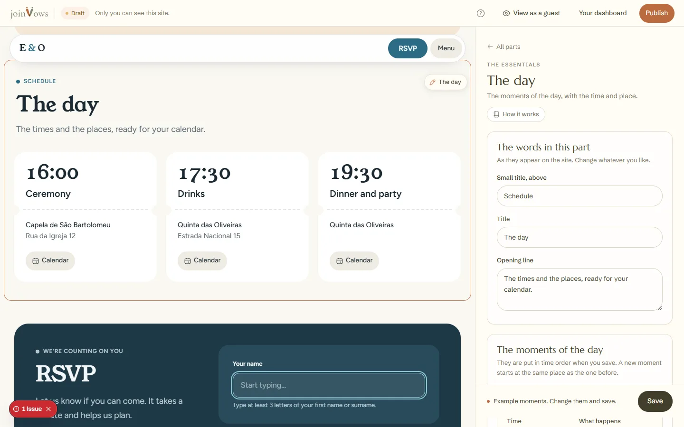The width and height of the screenshot is (684, 427).
Task: Click the What happens column header
Action: click(x=600, y=421)
